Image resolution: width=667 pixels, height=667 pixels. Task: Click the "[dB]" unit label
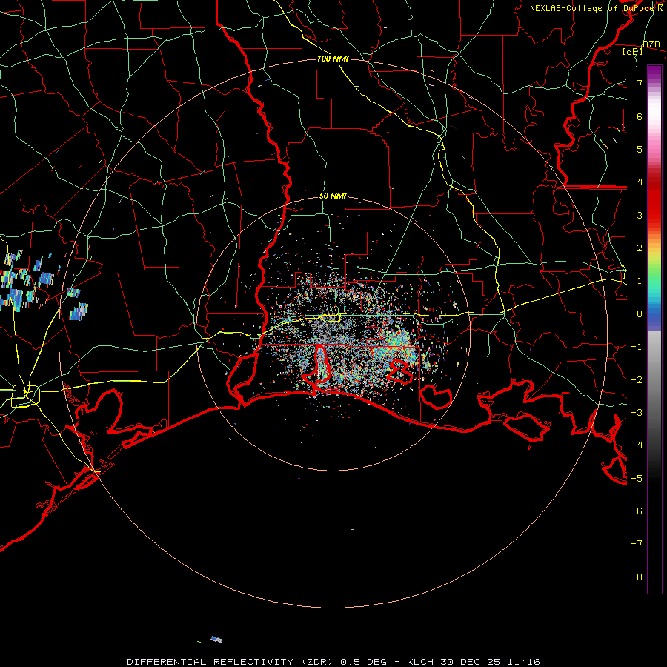(633, 52)
